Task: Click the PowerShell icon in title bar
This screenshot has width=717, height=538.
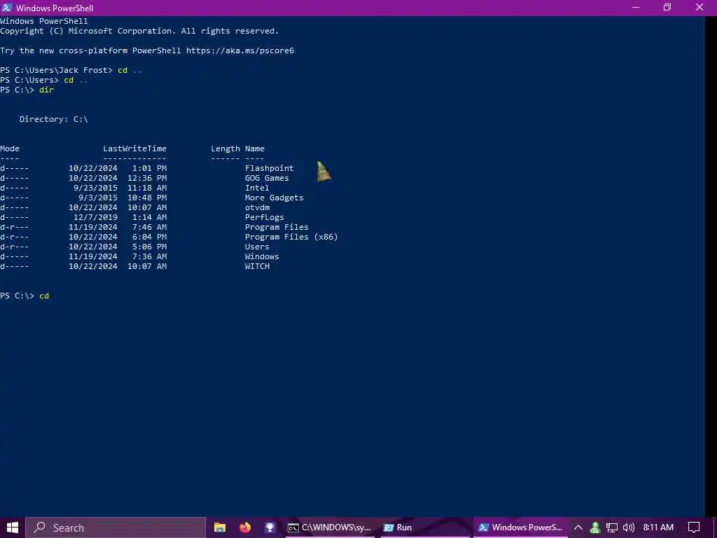Action: coord(7,8)
